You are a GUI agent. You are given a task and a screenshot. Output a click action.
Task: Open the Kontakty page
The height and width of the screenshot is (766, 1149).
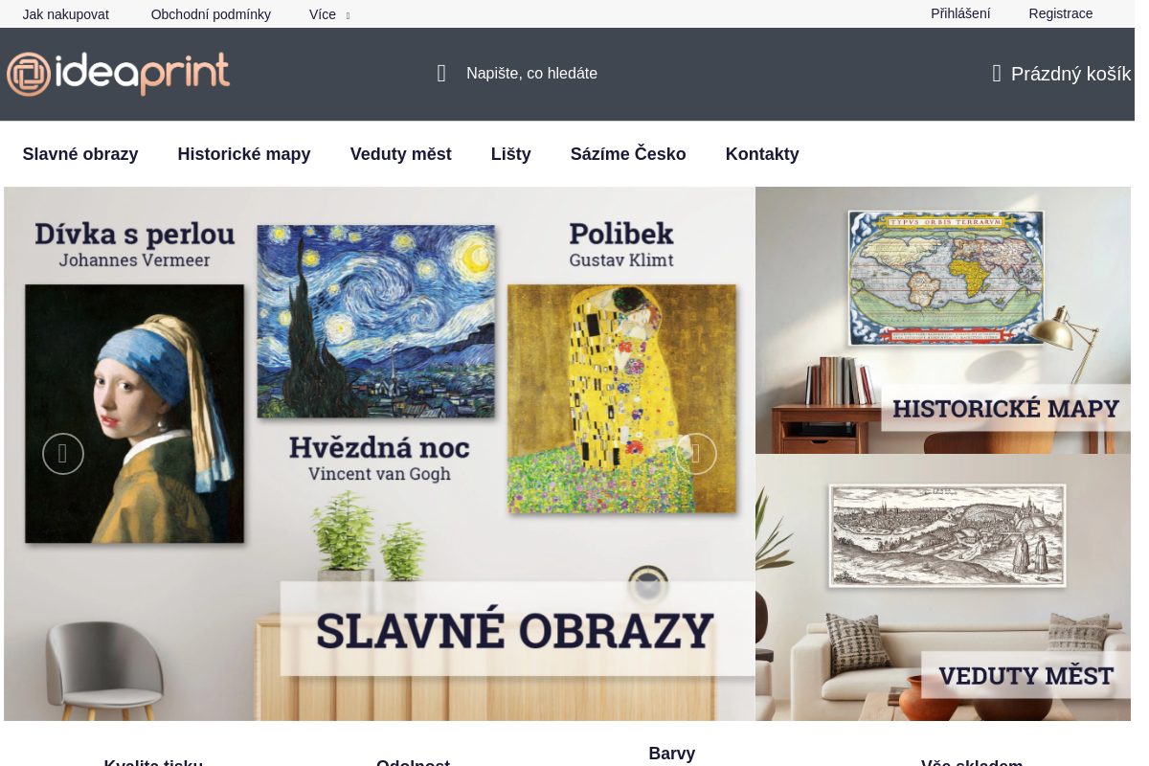coord(762,154)
